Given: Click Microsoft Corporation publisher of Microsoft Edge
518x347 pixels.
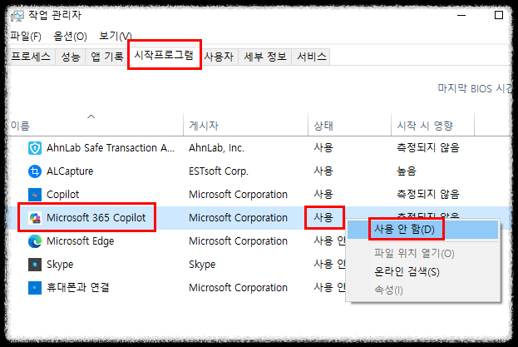Looking at the screenshot, I should [238, 241].
